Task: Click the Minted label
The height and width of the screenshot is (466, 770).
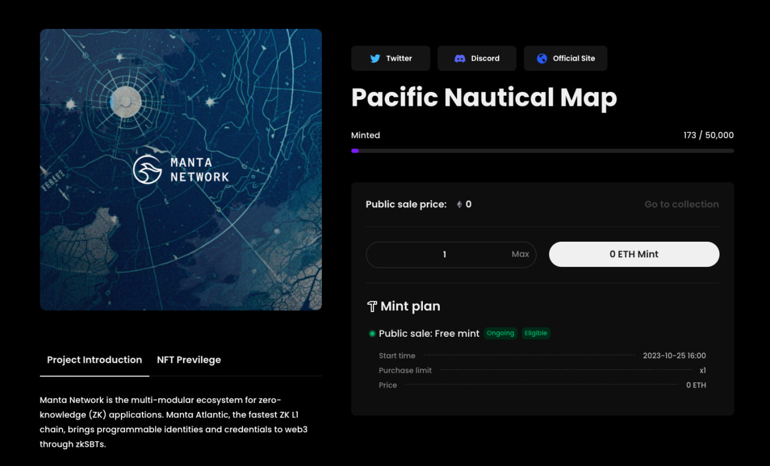Action: pos(366,135)
